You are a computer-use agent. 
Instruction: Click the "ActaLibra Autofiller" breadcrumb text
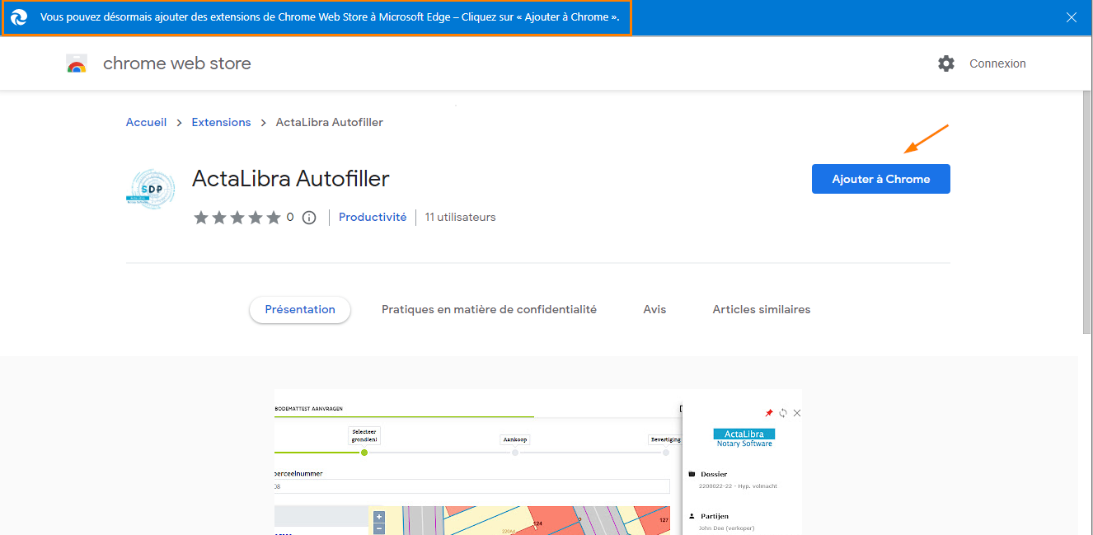[x=329, y=122]
